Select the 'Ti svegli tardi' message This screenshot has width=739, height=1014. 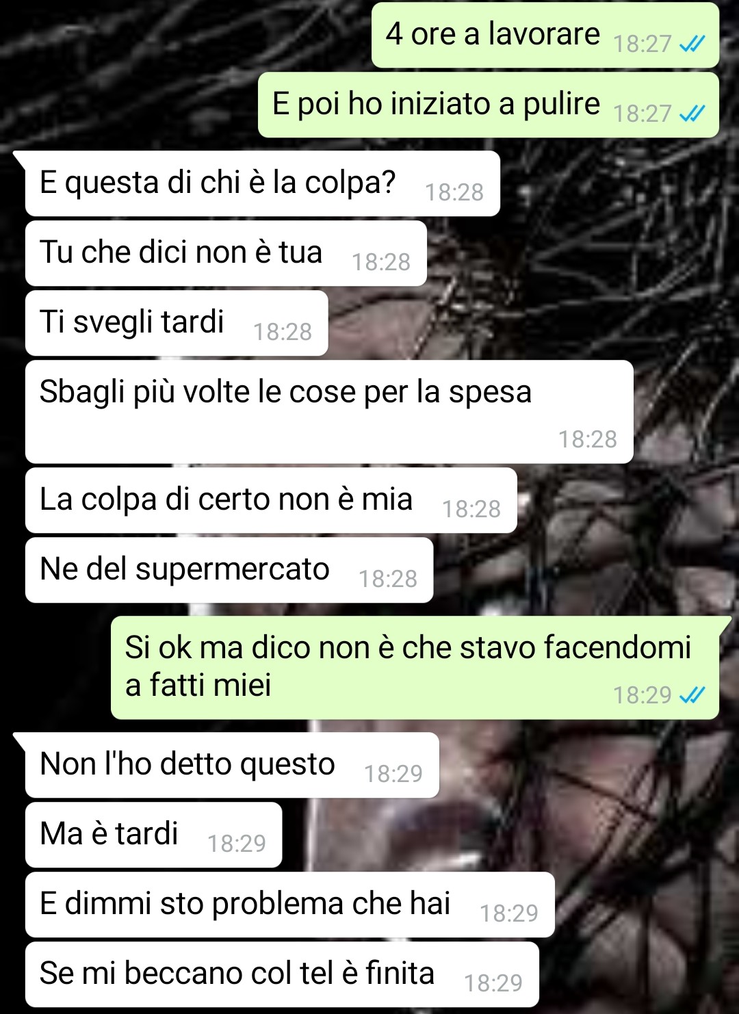[x=177, y=323]
